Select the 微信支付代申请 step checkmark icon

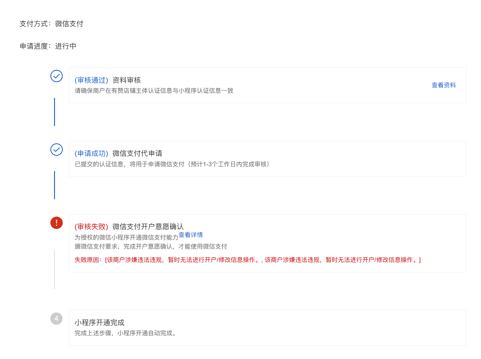coord(56,150)
